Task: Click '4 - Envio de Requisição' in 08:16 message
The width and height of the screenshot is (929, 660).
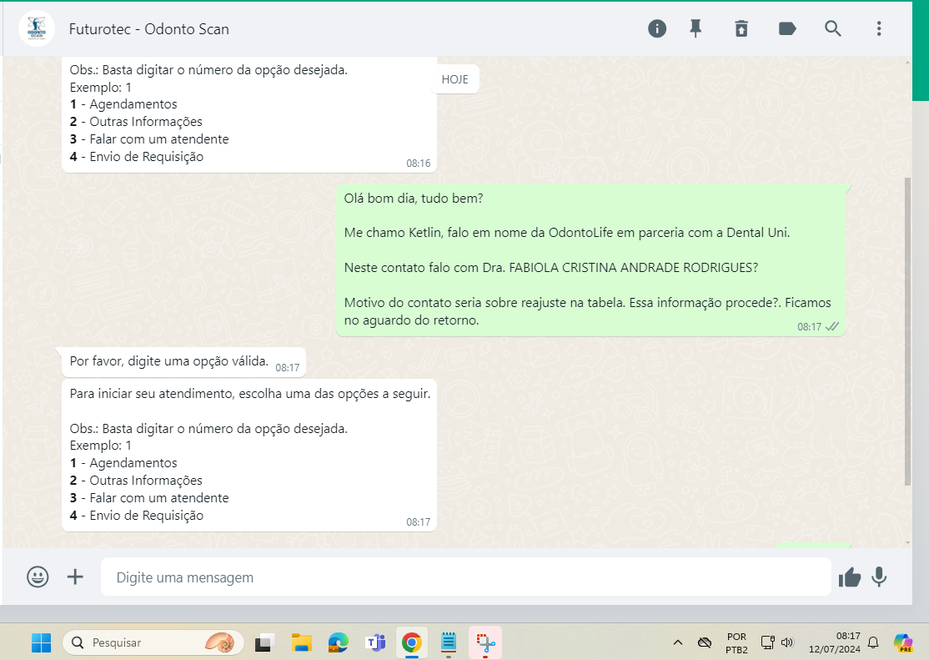Action: tap(136, 157)
